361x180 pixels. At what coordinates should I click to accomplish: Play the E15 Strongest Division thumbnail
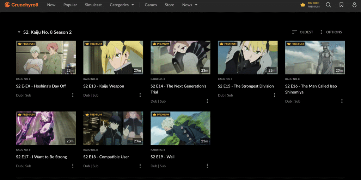[248, 57]
